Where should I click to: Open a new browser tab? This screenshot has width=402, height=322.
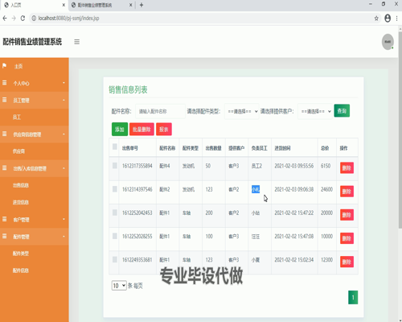click(142, 5)
